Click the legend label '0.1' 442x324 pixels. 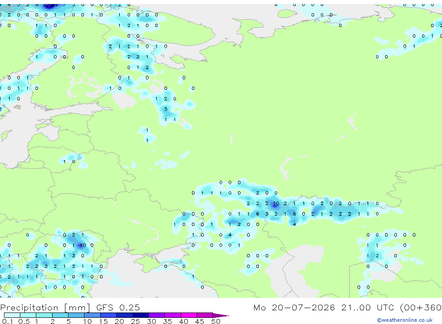(8, 321)
